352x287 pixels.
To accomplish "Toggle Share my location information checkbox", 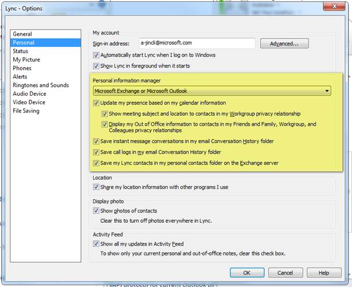I will (x=96, y=187).
